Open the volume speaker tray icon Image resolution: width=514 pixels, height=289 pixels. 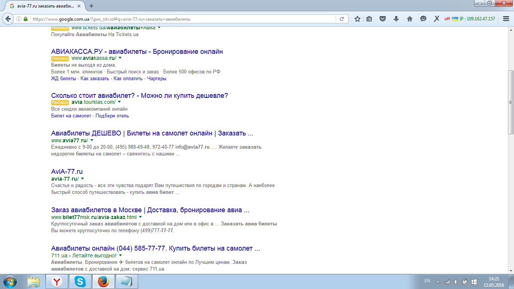coord(456,281)
